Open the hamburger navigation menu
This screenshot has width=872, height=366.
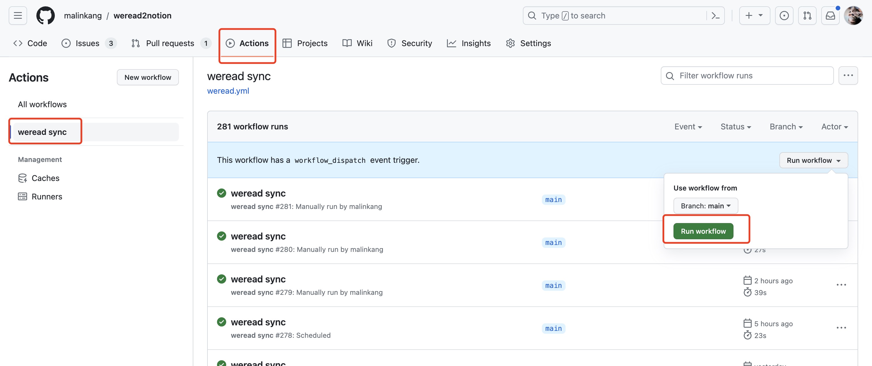[x=18, y=16]
